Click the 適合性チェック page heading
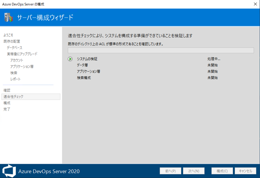The height and width of the screenshot is (178, 260). coord(130,36)
